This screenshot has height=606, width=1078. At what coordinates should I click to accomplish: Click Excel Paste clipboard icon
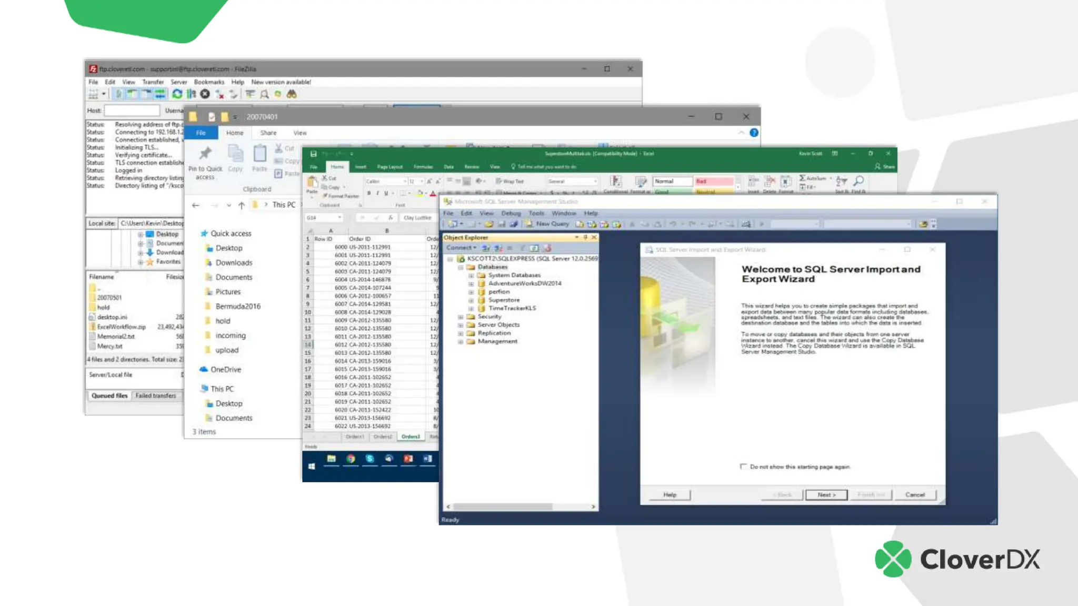coord(312,182)
